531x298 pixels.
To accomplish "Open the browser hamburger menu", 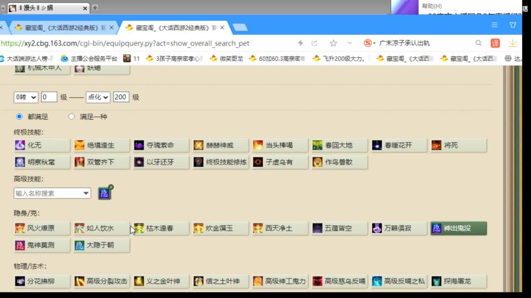I will [x=494, y=25].
